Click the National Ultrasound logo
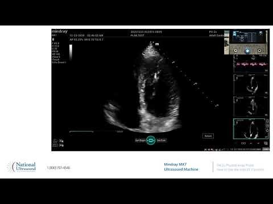The width and height of the screenshot is (273, 204). [22, 167]
